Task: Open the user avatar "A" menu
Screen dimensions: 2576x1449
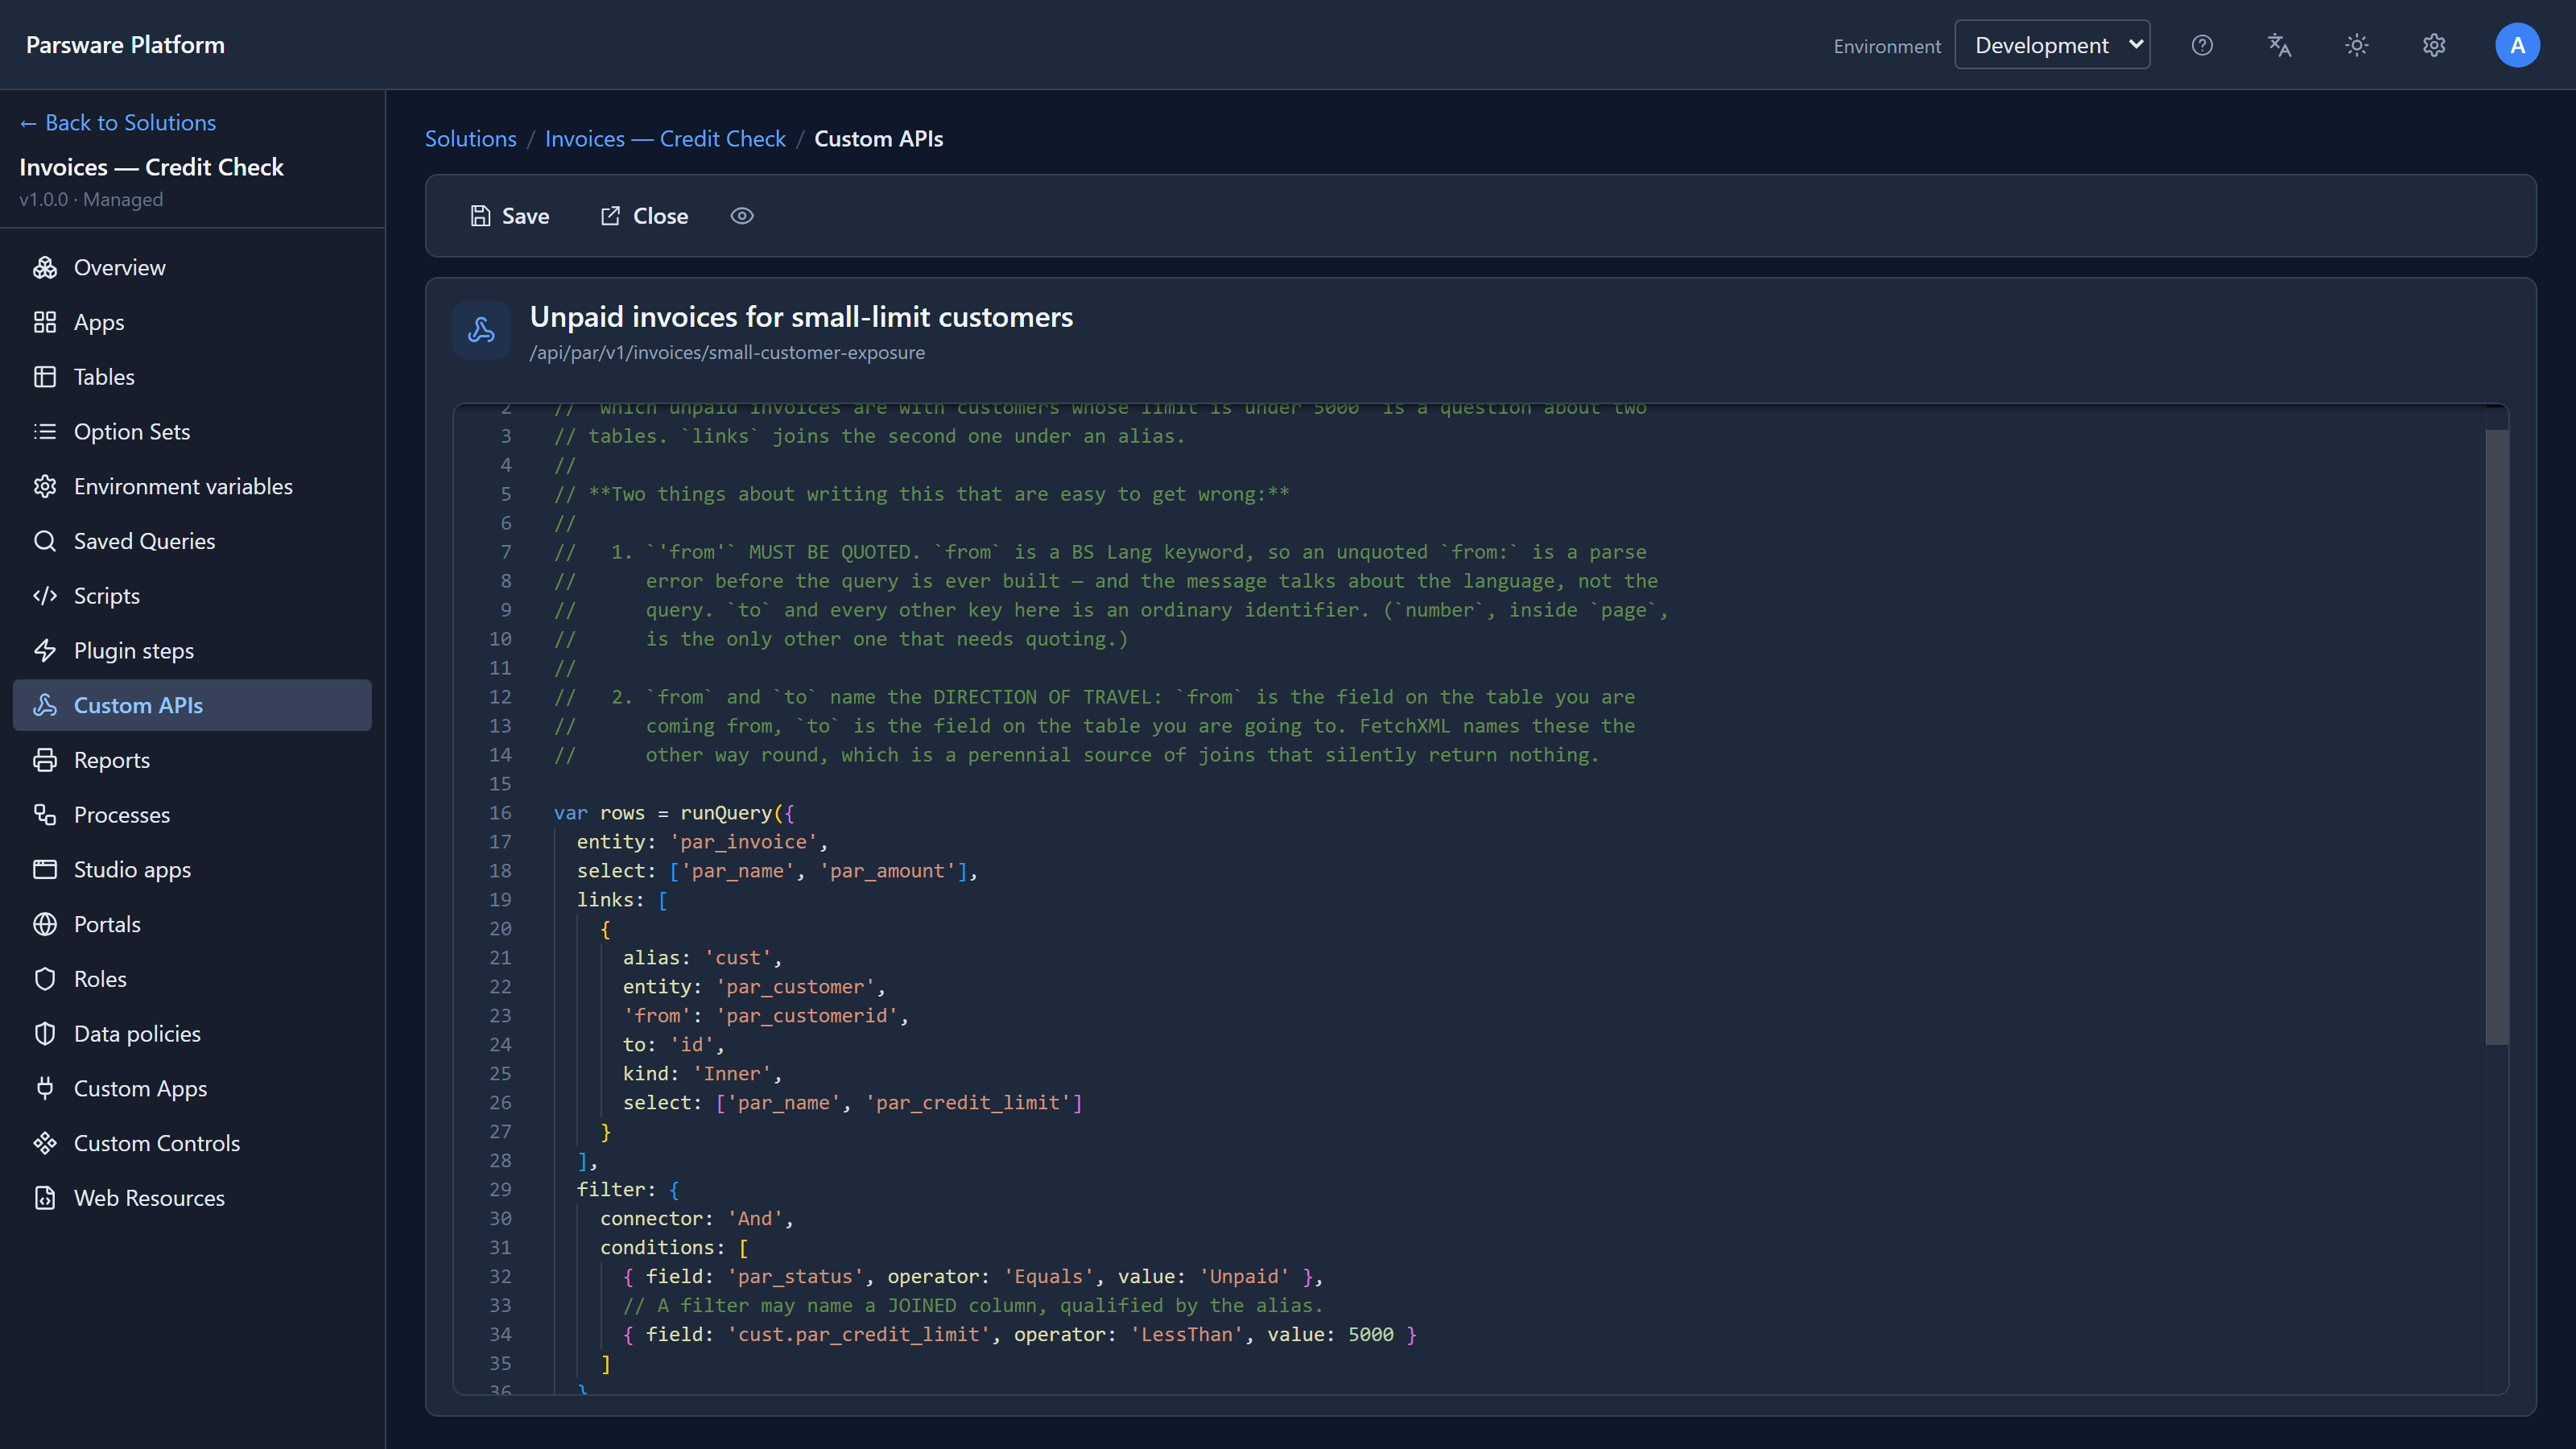Action: tap(2517, 45)
